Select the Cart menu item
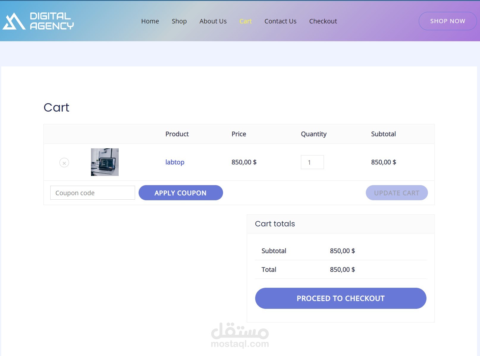 tap(245, 21)
